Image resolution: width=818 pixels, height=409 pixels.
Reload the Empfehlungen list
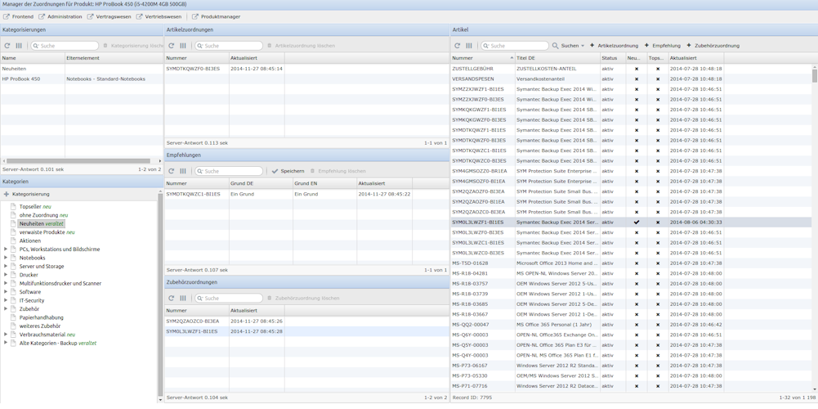[172, 171]
